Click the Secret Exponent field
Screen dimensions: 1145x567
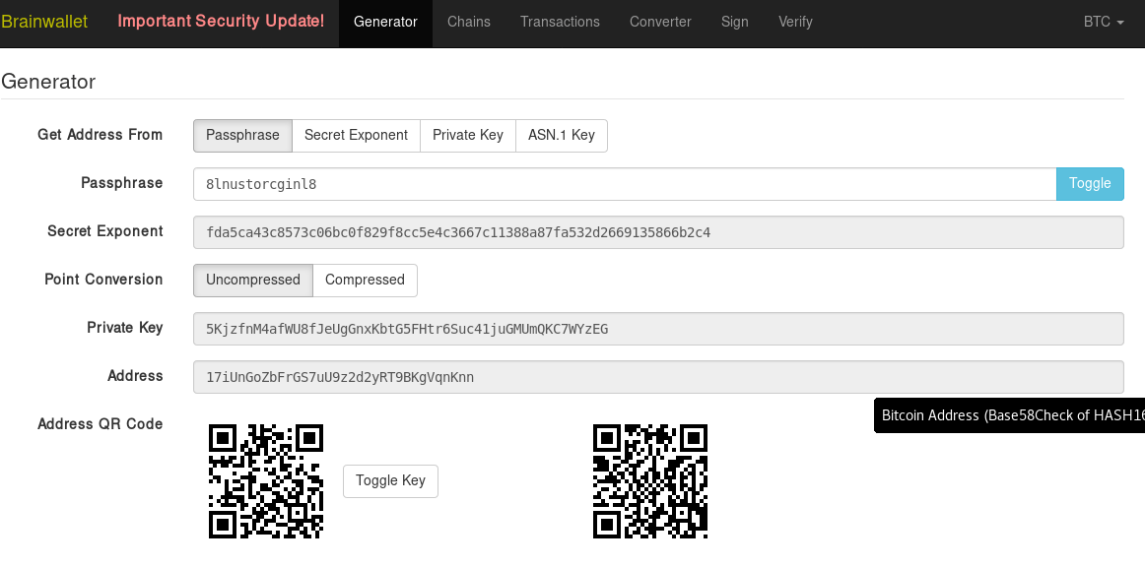coord(658,232)
